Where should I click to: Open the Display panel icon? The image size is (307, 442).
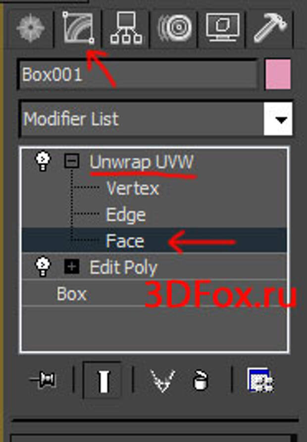[223, 28]
